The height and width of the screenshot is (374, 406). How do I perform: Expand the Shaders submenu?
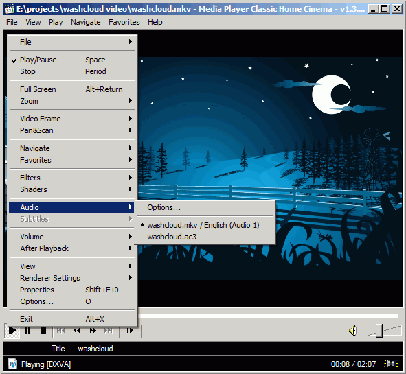(72, 189)
